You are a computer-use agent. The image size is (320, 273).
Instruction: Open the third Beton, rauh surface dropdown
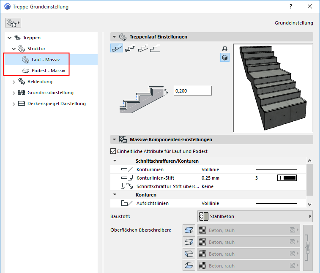[x=249, y=254]
